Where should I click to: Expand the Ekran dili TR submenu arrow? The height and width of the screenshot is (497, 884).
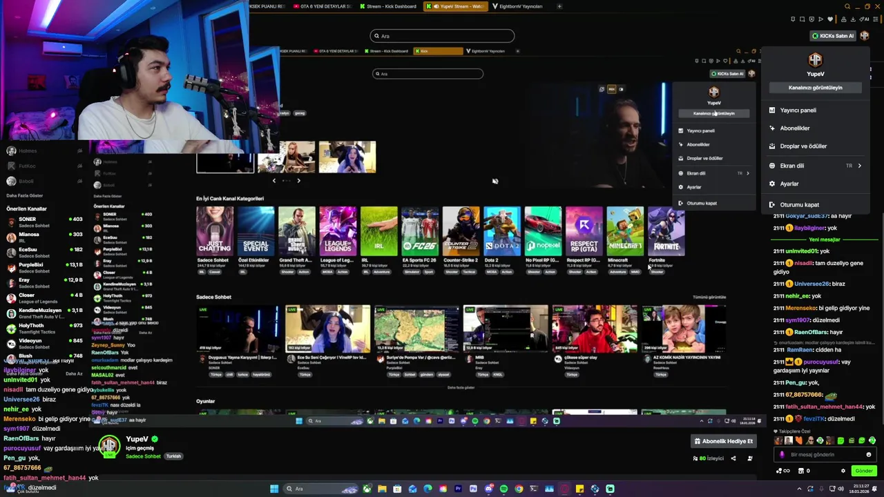point(859,166)
